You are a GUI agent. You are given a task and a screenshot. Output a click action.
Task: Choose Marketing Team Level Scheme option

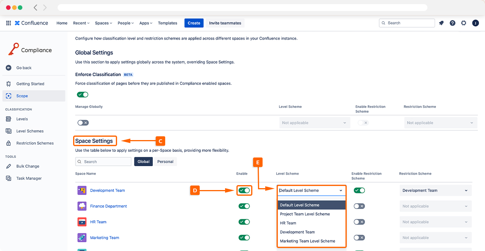[307, 241]
